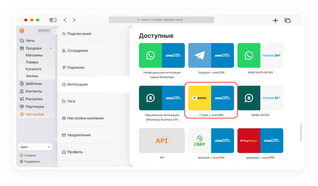Collapse the Продажи submenu arrow

[x=51, y=48]
